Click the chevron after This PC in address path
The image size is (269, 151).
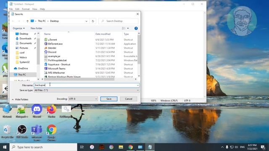(x=48, y=21)
